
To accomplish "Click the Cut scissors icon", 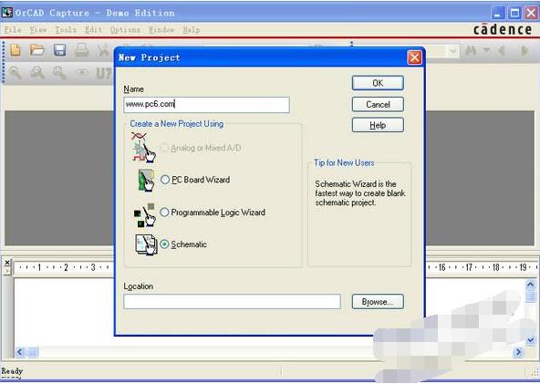I will click(103, 51).
